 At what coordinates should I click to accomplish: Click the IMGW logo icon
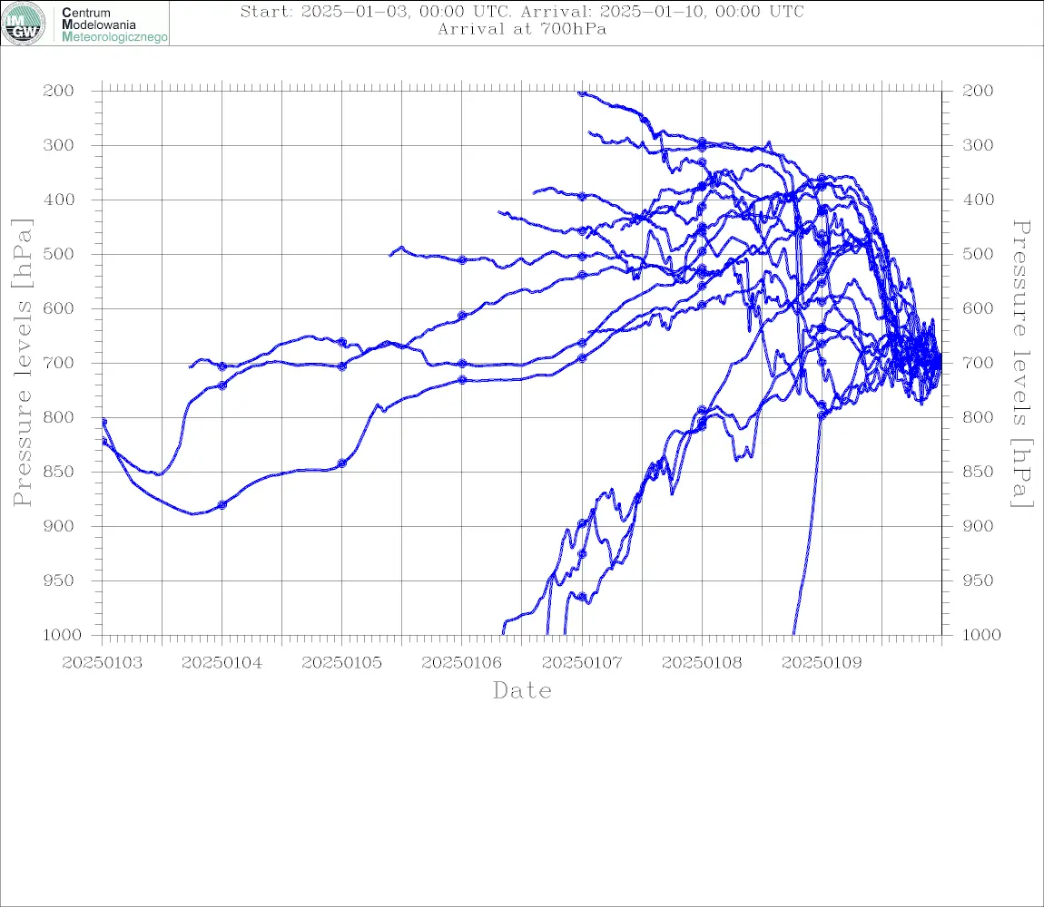click(24, 24)
